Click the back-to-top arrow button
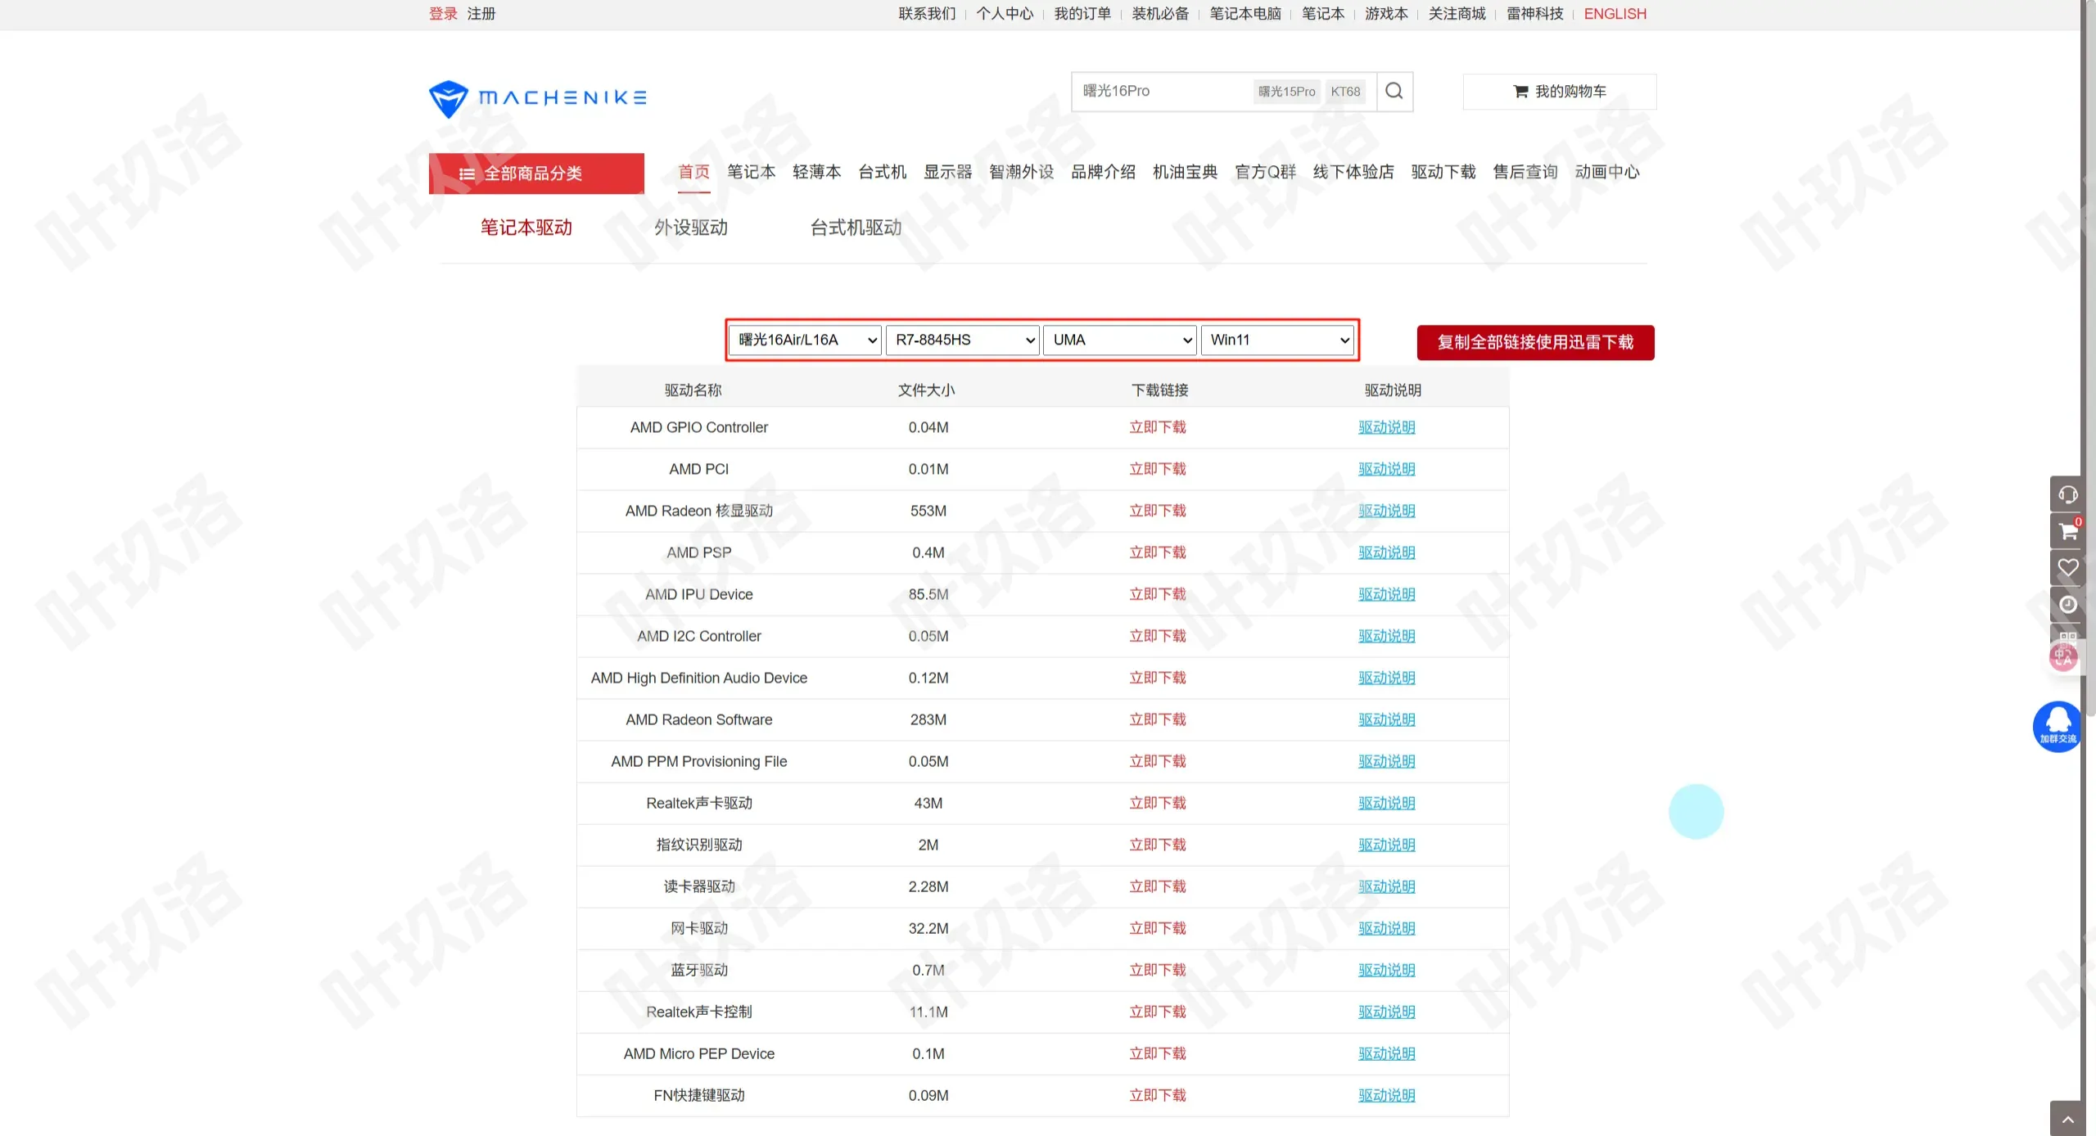 [2067, 1119]
